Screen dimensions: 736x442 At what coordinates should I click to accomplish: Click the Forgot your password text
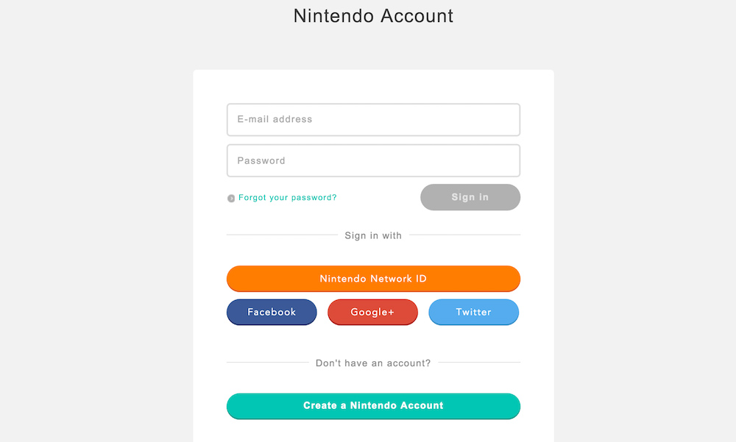(287, 197)
